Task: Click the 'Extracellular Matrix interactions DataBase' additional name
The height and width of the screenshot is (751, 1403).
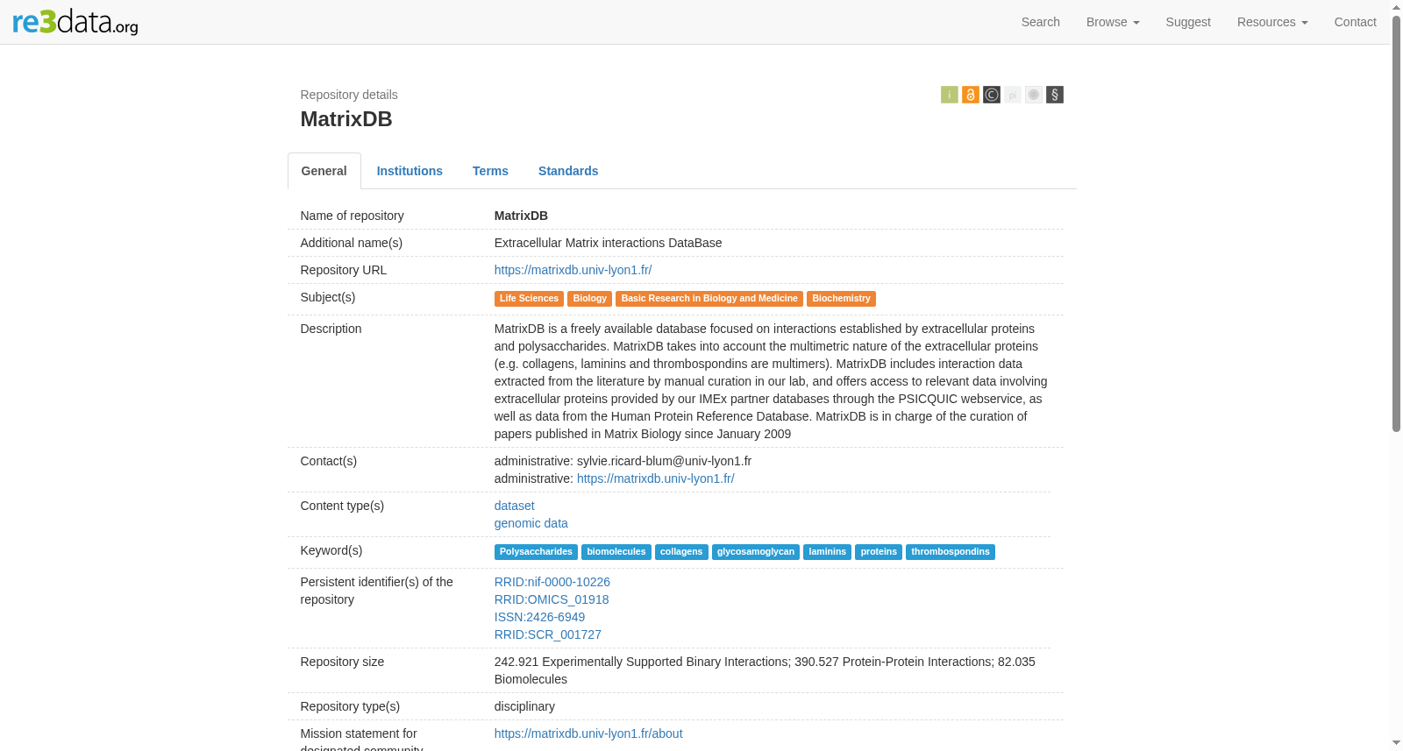Action: 609,243
